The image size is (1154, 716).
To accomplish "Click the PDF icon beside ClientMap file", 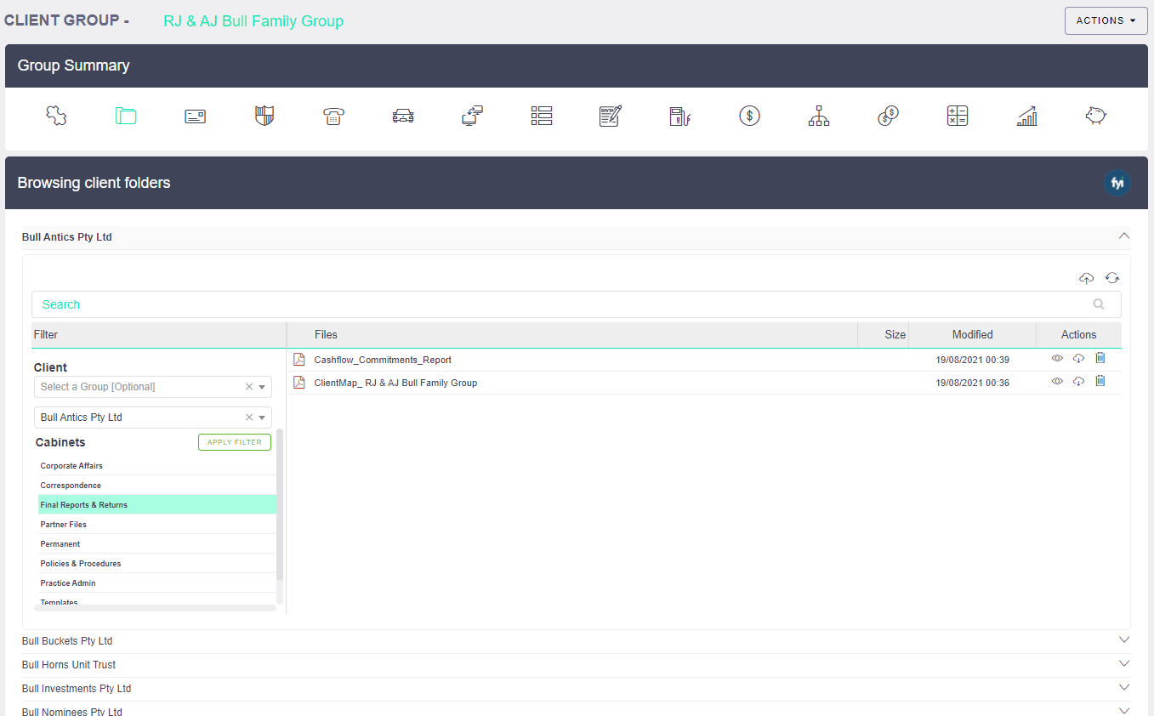I will tap(299, 383).
